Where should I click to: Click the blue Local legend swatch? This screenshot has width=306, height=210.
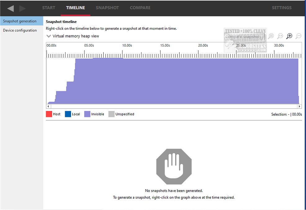click(x=68, y=114)
